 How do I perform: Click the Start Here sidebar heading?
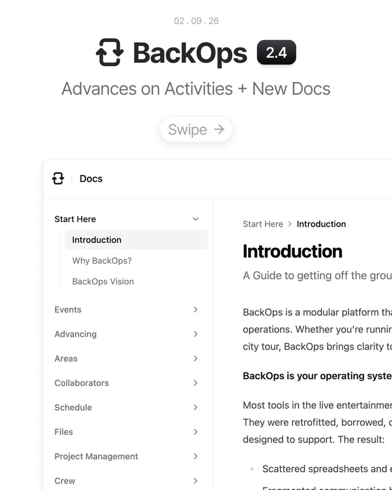click(x=75, y=219)
